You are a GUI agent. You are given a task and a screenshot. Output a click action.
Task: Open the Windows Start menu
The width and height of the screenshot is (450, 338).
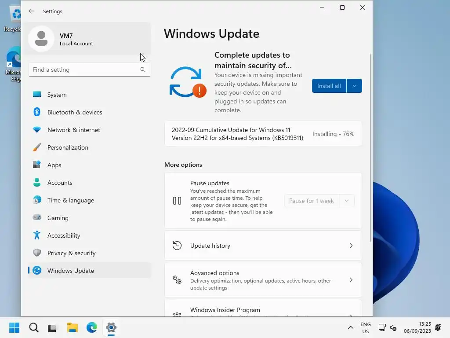click(15, 327)
